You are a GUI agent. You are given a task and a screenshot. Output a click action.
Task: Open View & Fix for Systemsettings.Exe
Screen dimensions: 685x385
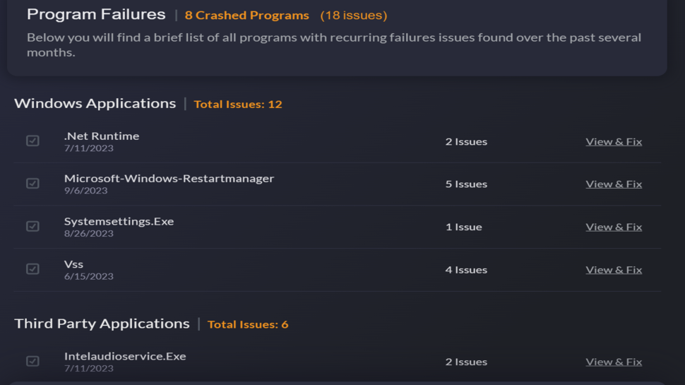coord(613,227)
